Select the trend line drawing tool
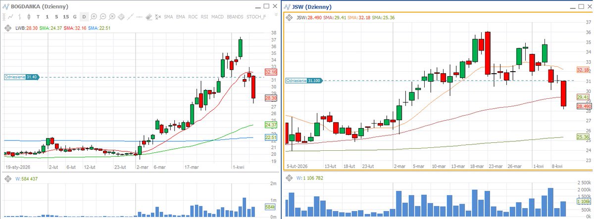The image size is (594, 219). (x=130, y=17)
